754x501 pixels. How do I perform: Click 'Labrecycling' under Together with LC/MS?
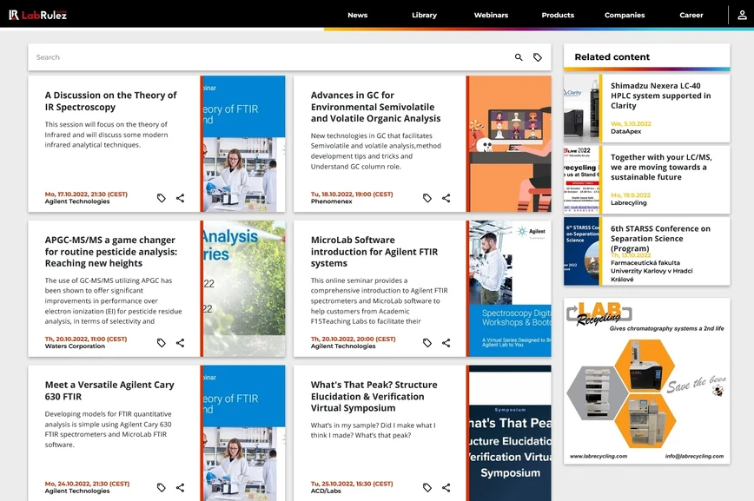[x=629, y=203]
